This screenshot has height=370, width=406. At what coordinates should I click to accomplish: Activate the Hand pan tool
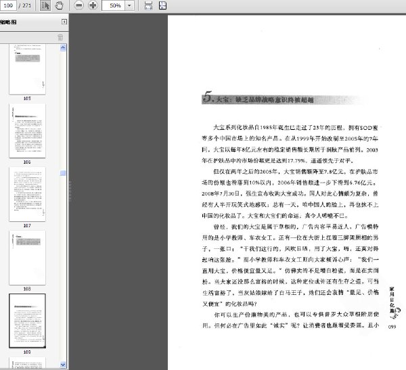click(60, 5)
